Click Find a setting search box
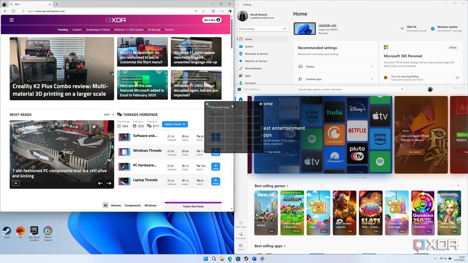Image resolution: width=468 pixels, height=263 pixels. click(x=262, y=29)
